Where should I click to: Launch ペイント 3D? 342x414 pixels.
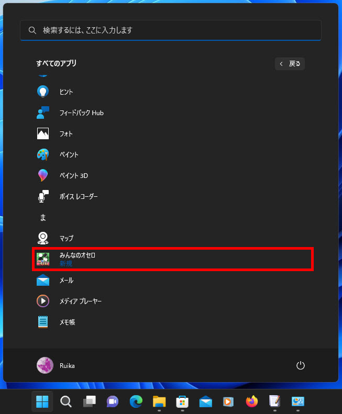[x=73, y=176]
